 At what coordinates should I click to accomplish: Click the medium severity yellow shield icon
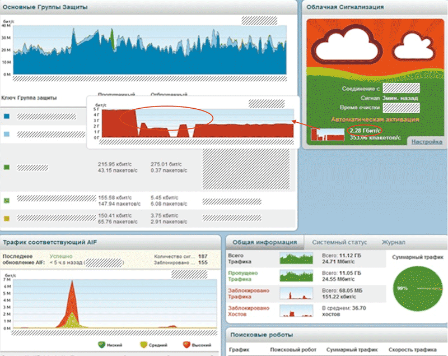click(144, 345)
